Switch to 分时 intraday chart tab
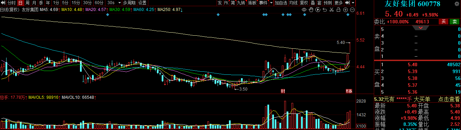 coord(12,3)
